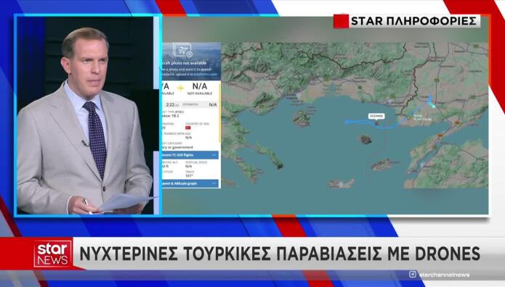Click the drone marker below the white label
The width and height of the screenshot is (505, 287).
coord(377,122)
